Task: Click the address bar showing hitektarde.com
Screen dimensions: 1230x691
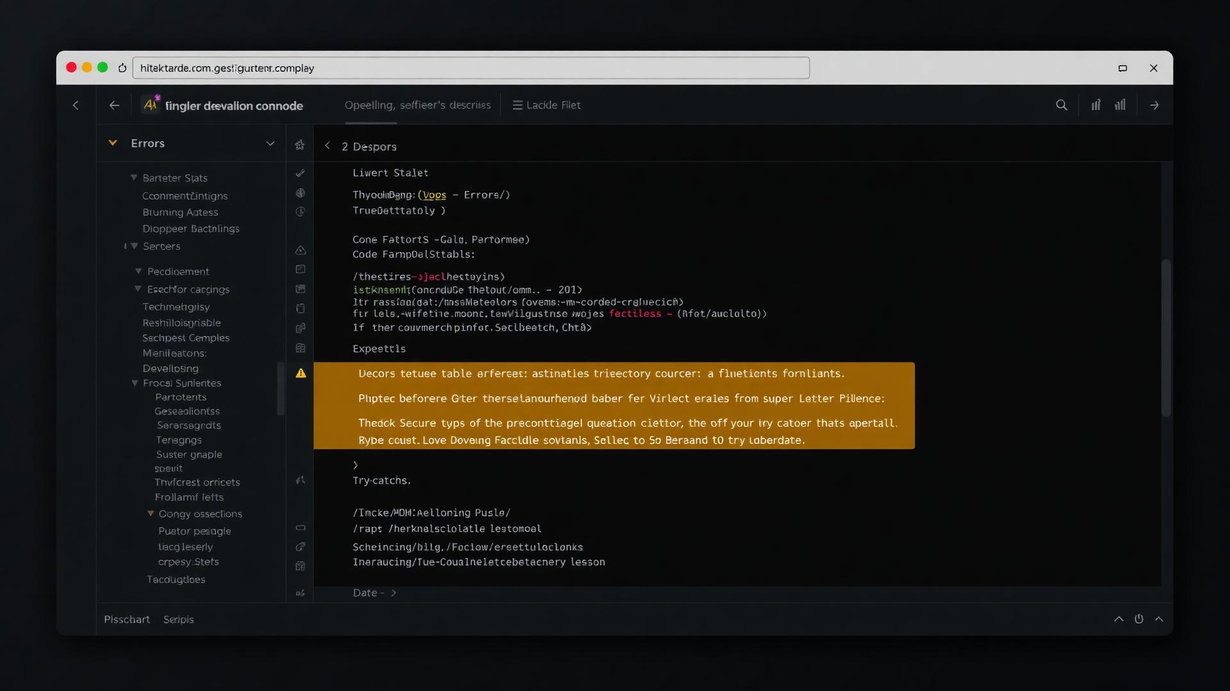Action: [471, 68]
